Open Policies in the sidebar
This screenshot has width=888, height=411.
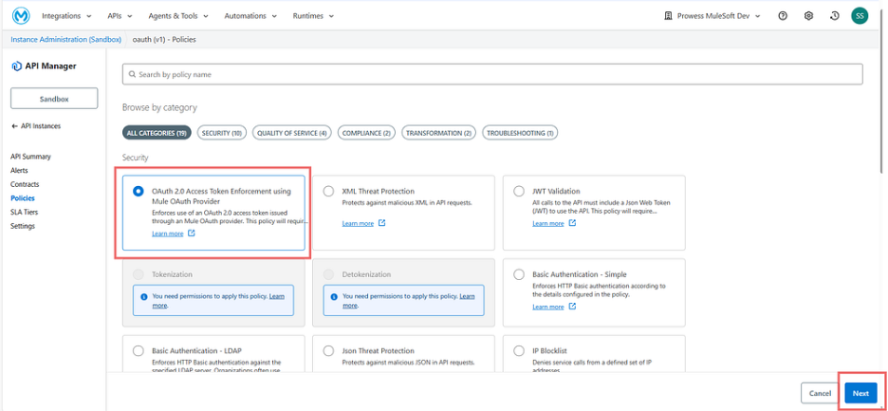[x=23, y=198]
